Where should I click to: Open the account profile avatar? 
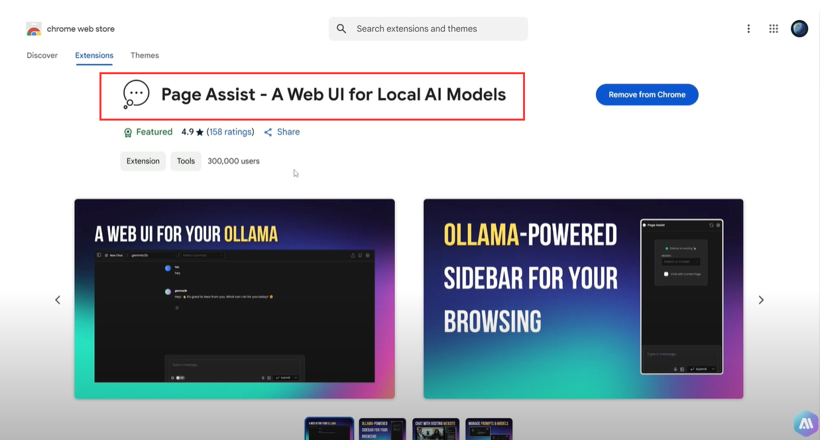(x=799, y=28)
